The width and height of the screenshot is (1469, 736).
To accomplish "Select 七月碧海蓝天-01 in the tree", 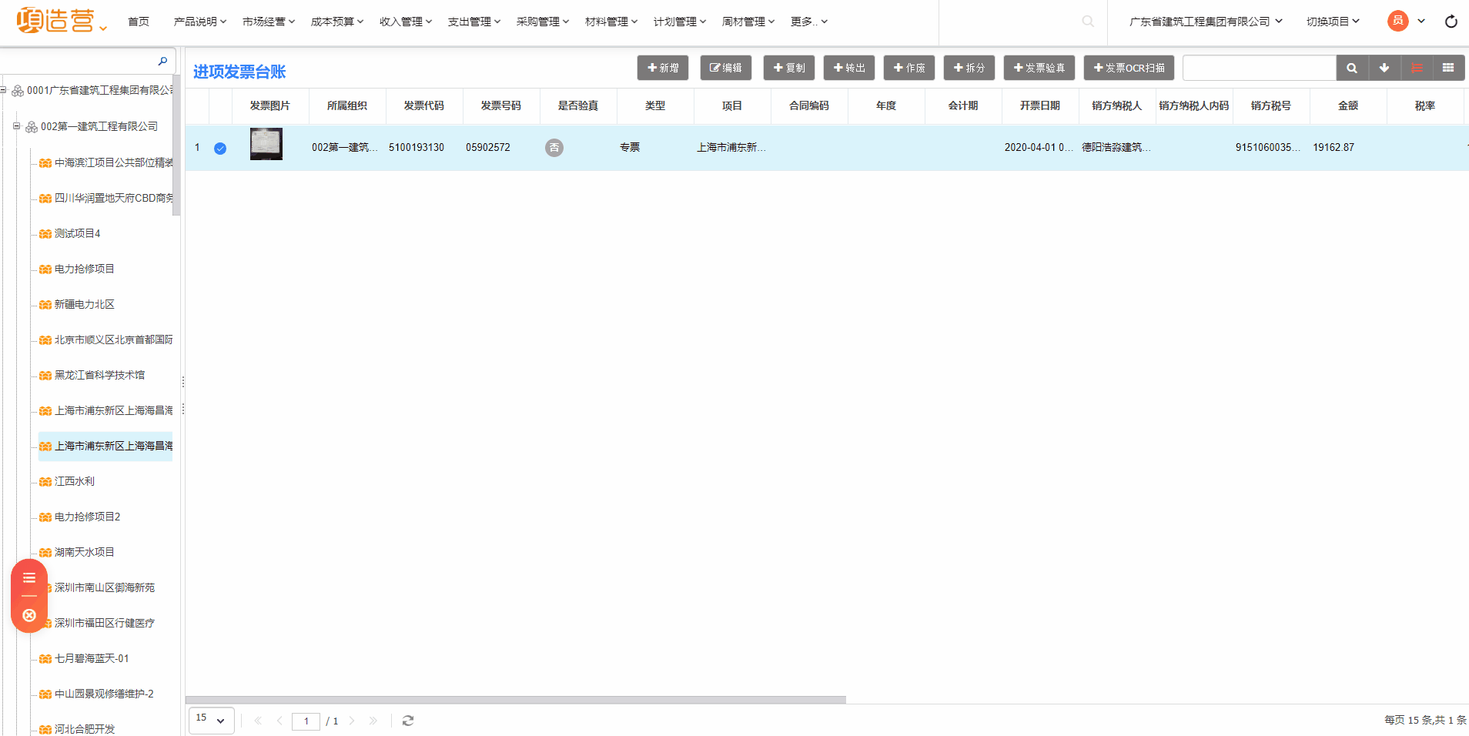I will [92, 658].
